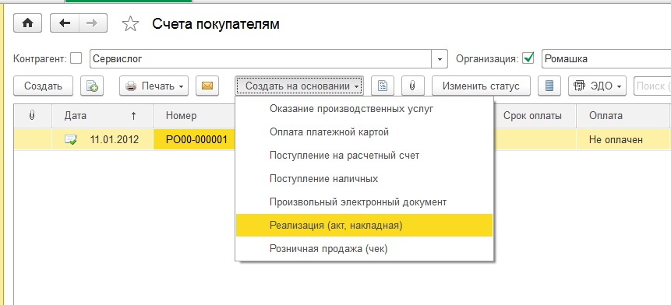Open the ЭДО dropdown menu
The height and width of the screenshot is (305, 671).
597,86
